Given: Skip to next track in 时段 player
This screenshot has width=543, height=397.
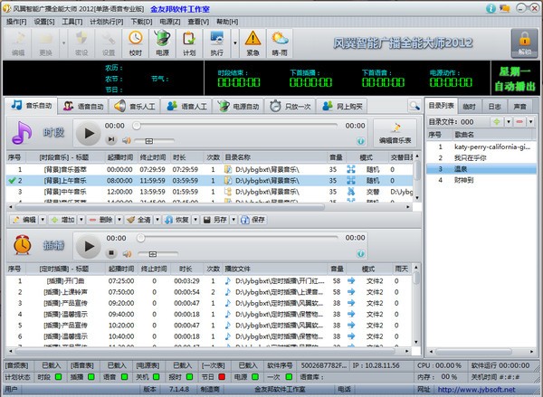Looking at the screenshot, I should [111, 139].
